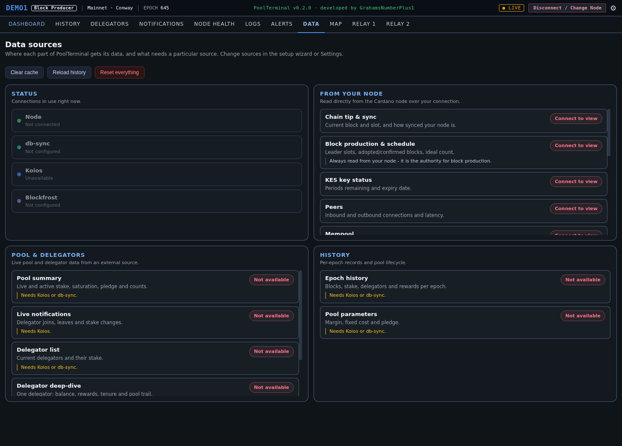Click Connect to view for KES key status
The width and height of the screenshot is (622, 446).
576,182
